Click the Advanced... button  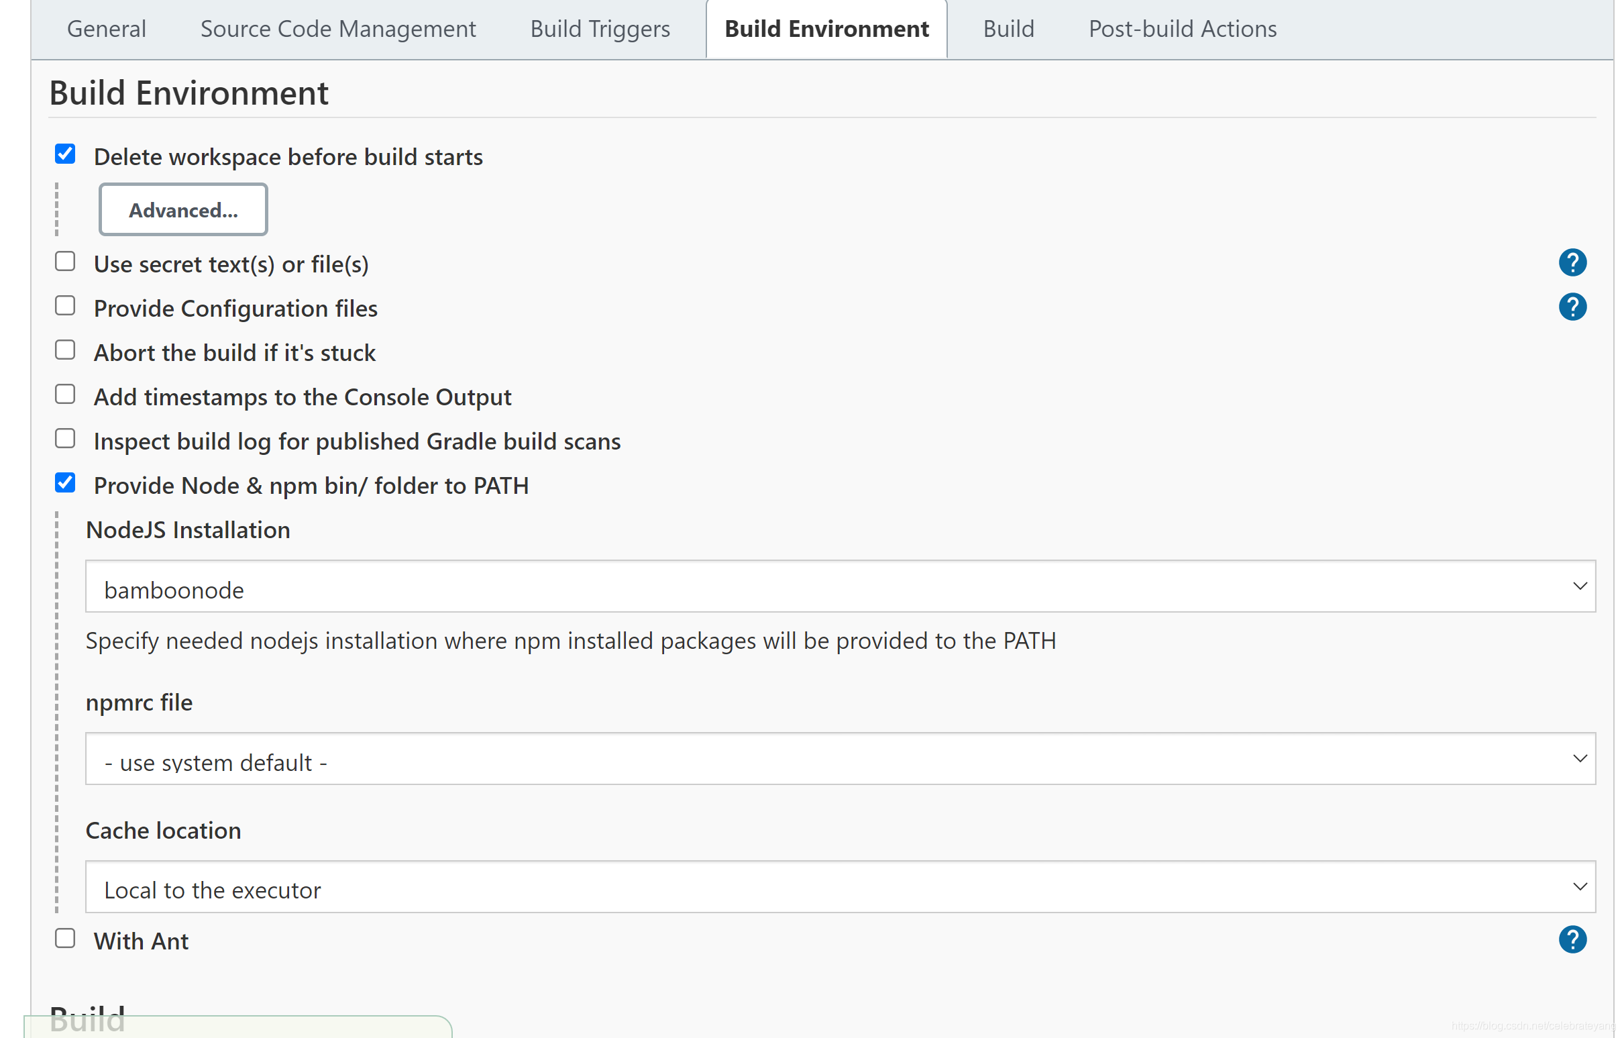tap(182, 209)
